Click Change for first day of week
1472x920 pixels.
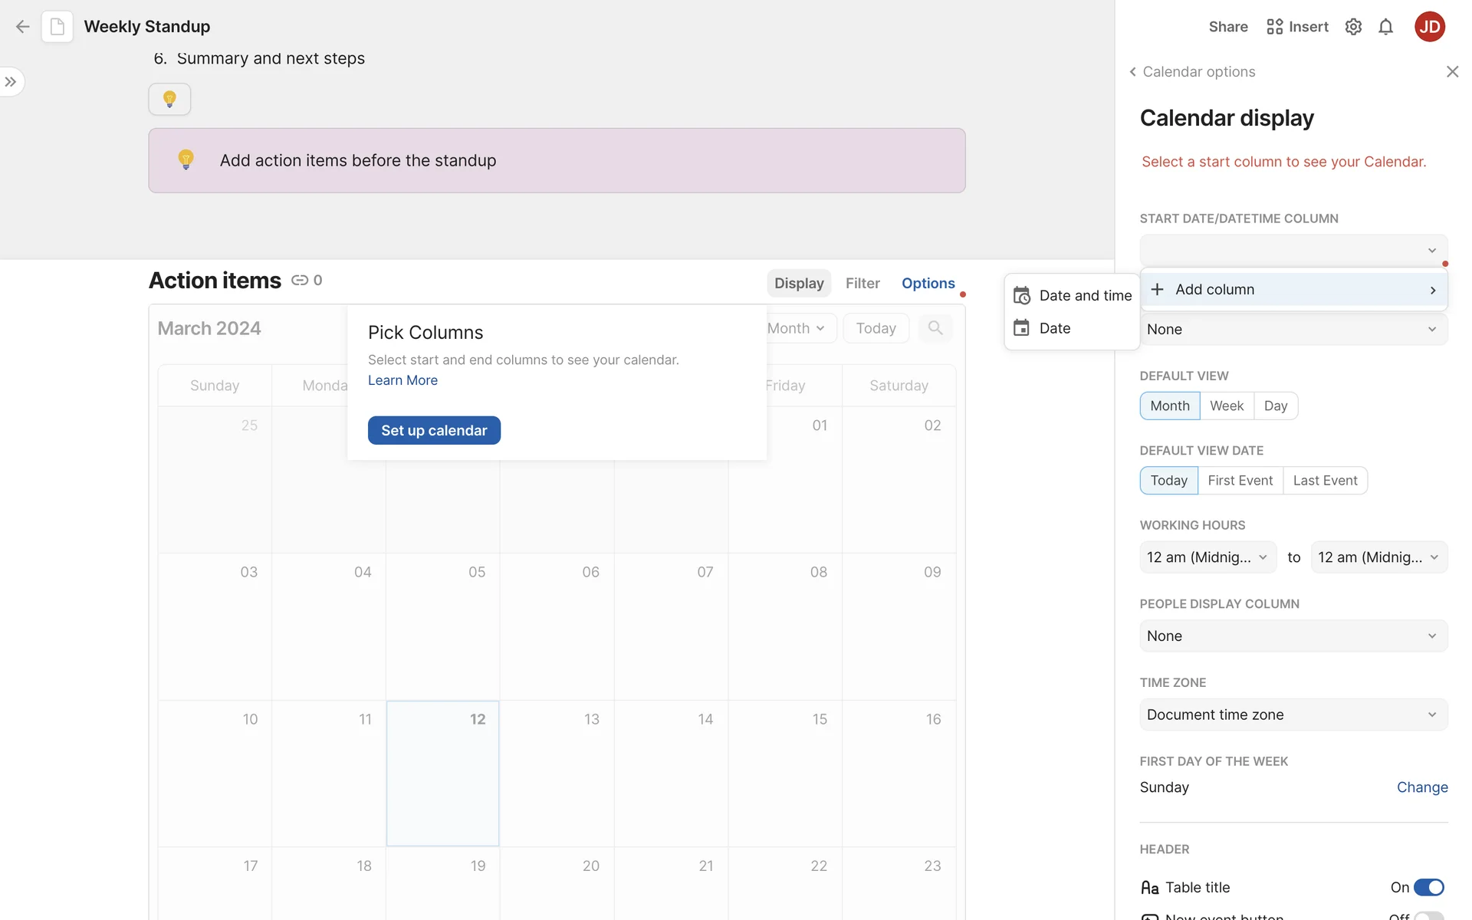click(x=1421, y=787)
